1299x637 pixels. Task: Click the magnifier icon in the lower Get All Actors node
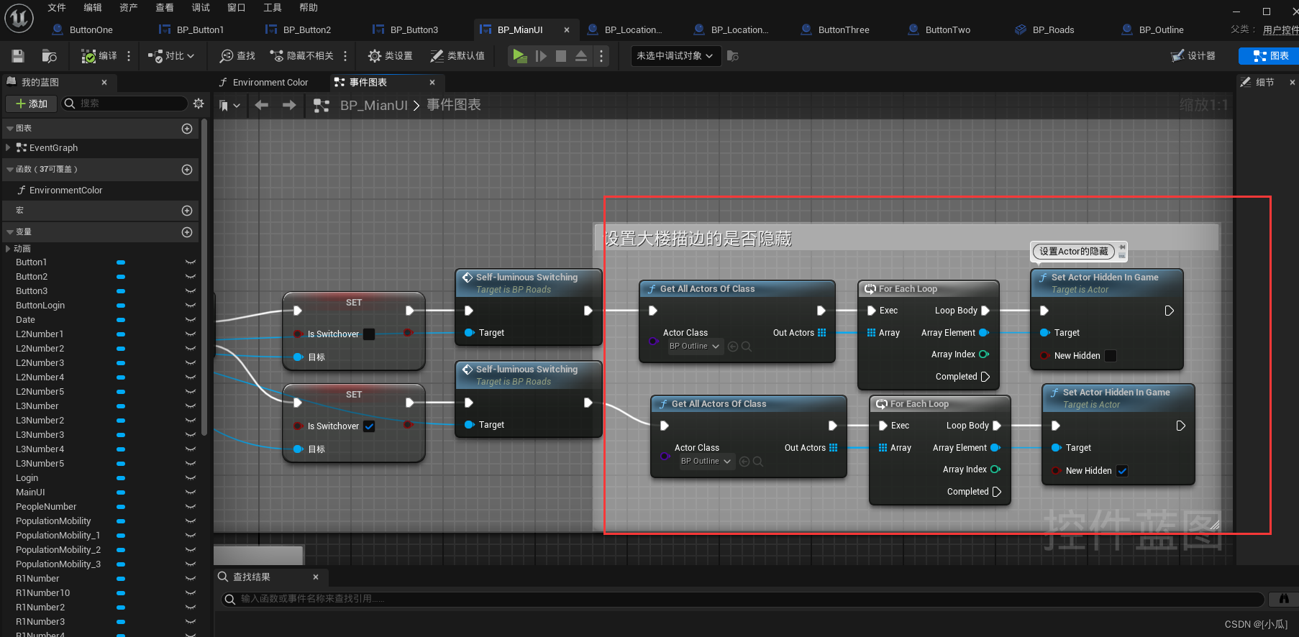758,462
